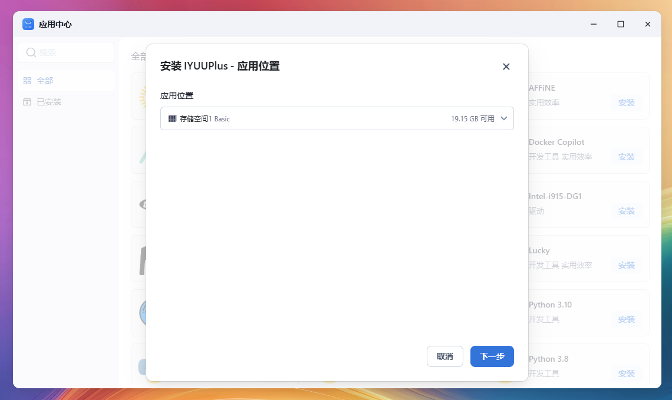Screen dimensions: 672x400
Task: Cancel the installation with 取消
Action: pos(445,356)
